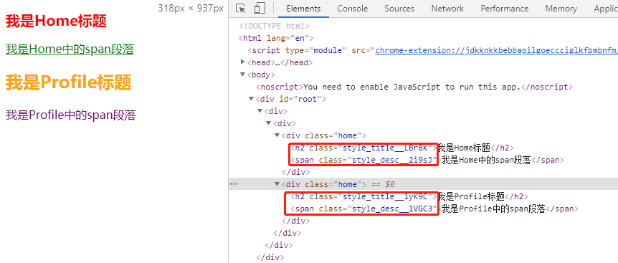618x263 pixels.
Task: Open the Sources tab
Action: 399,9
